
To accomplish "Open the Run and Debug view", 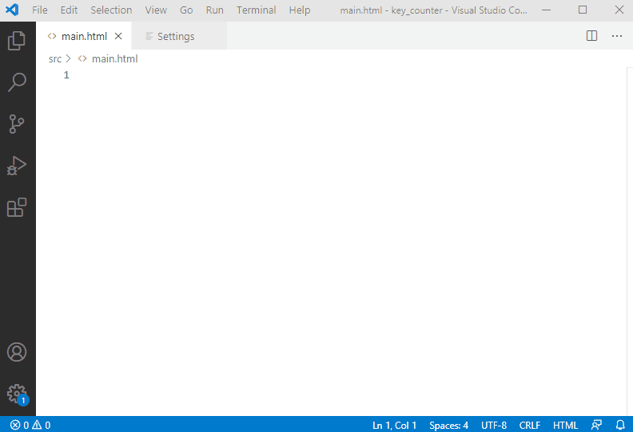I will coord(17,166).
